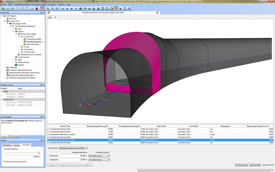Float the Options panel
The image size is (275, 172).
point(41,140)
